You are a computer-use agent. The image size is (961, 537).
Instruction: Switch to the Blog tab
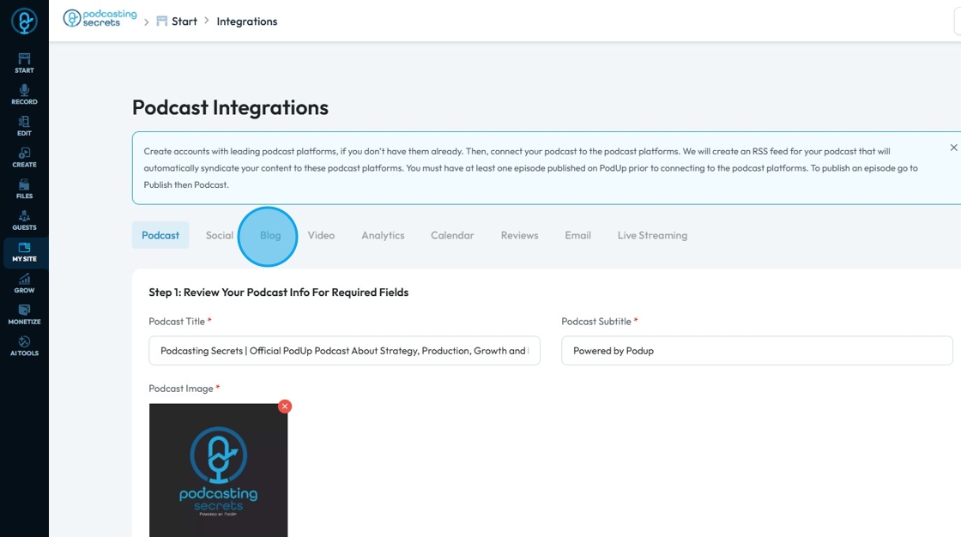tap(270, 235)
